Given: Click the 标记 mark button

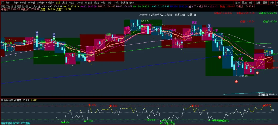Looking at the screenshot, I should click(272, 3).
